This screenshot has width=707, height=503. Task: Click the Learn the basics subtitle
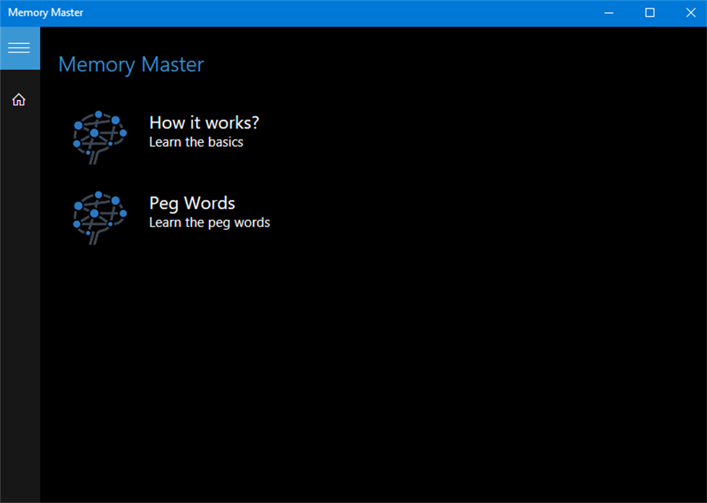click(x=195, y=142)
